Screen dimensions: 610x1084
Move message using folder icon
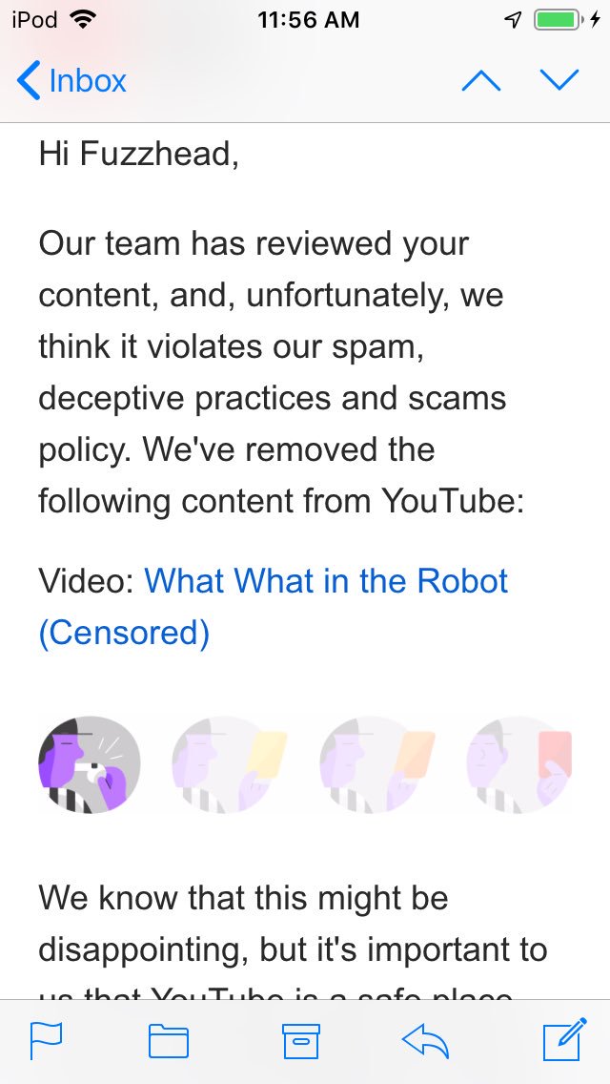169,1041
